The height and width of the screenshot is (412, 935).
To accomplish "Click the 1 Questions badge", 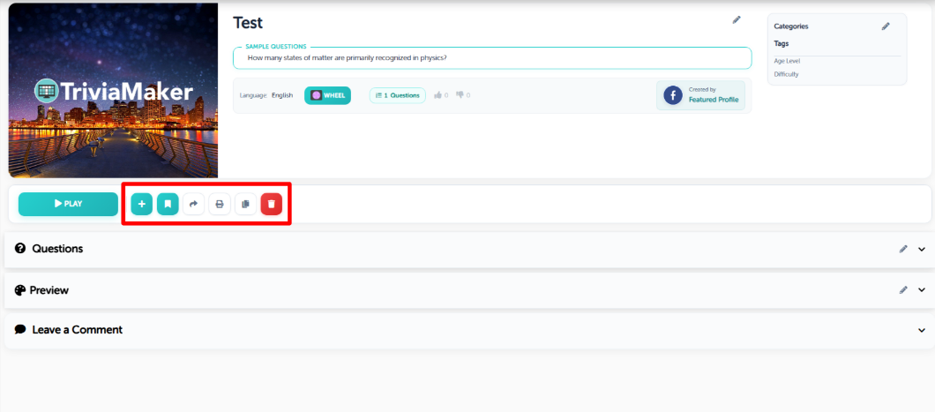I will click(x=398, y=95).
